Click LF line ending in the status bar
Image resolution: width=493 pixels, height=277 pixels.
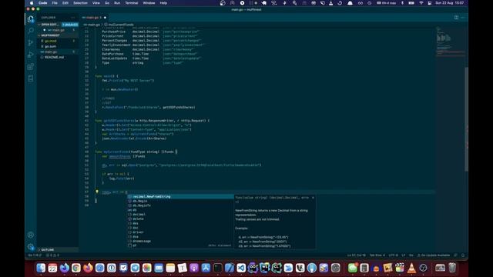click(x=404, y=255)
